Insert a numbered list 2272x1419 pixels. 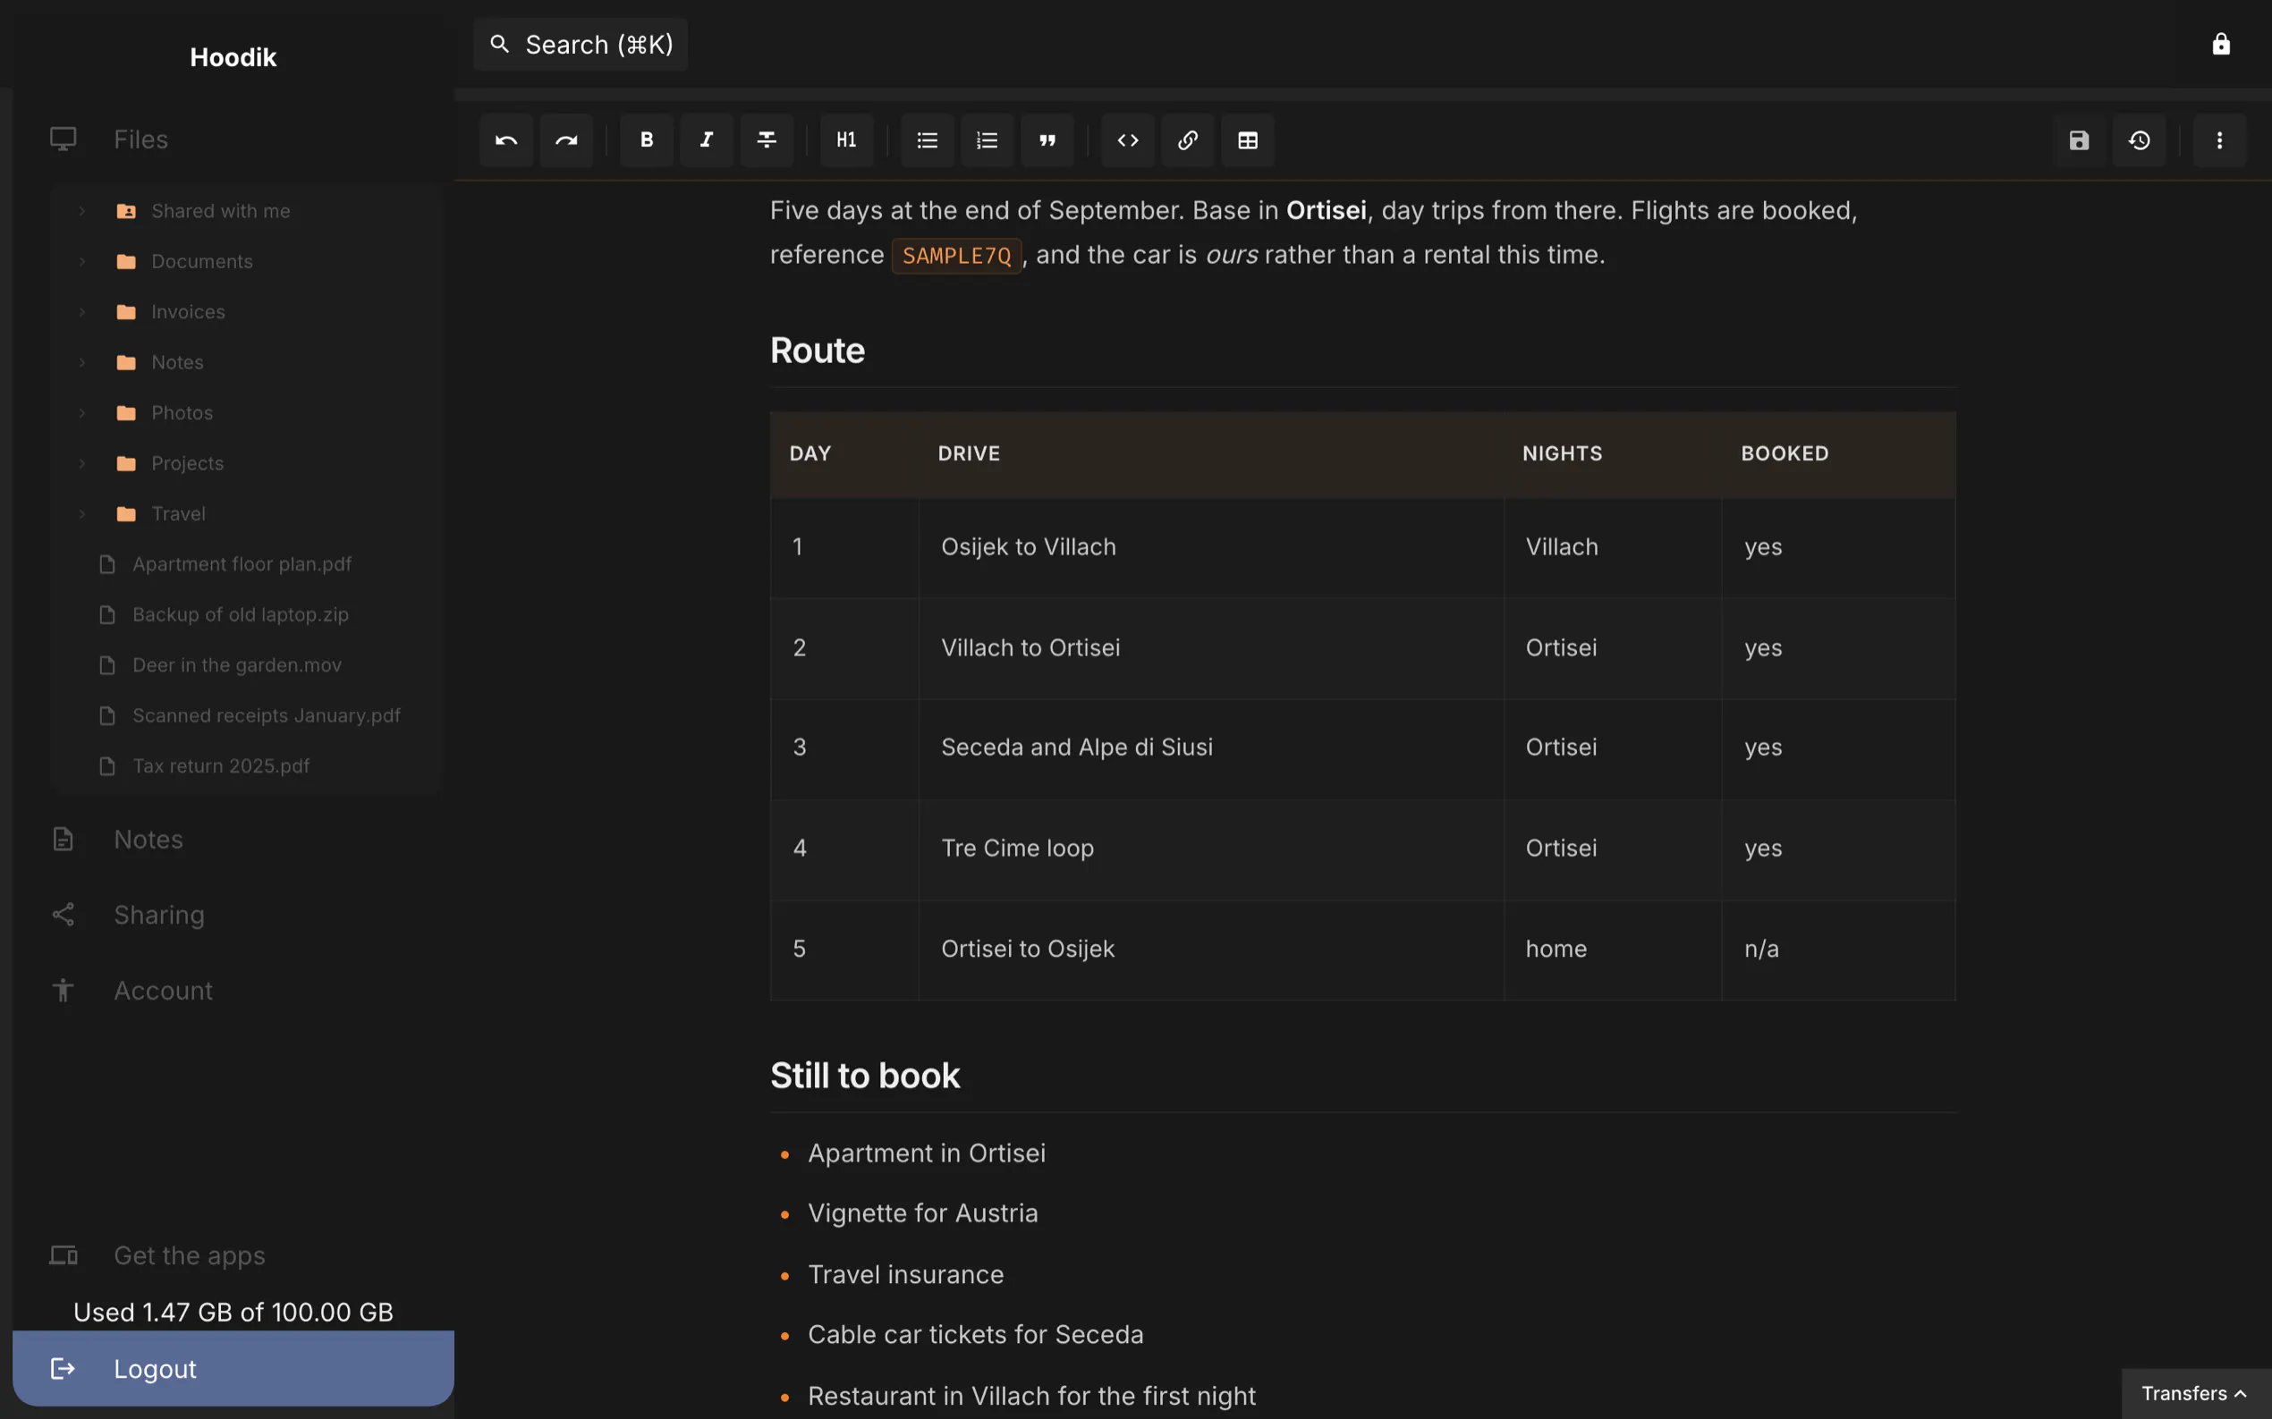[x=987, y=139]
